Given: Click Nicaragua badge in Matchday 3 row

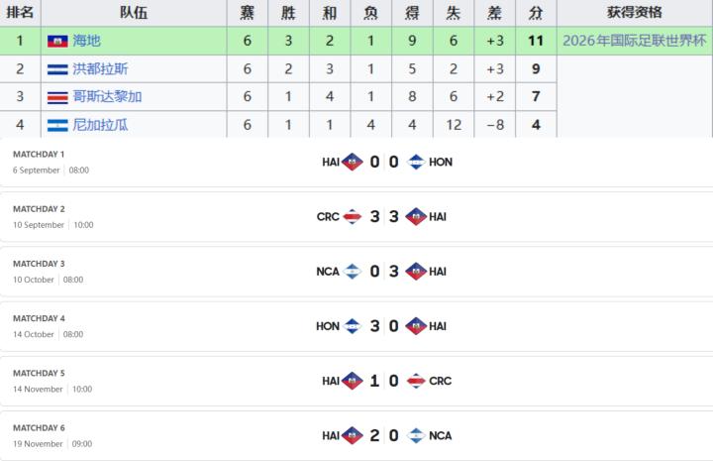Looking at the screenshot, I should pos(352,272).
